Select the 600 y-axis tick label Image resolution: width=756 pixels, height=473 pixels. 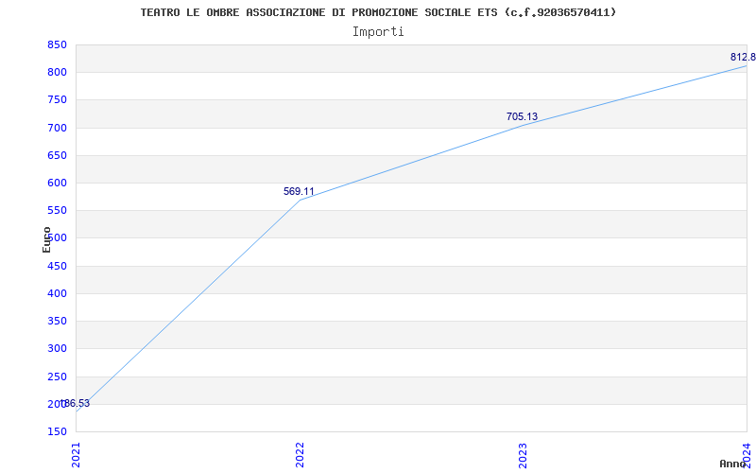57,183
